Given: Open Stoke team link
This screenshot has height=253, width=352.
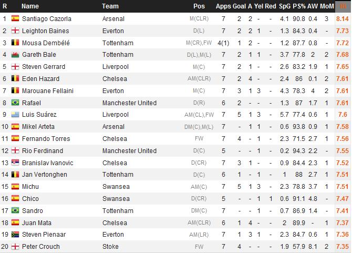Looking at the screenshot, I should click(x=110, y=247).
